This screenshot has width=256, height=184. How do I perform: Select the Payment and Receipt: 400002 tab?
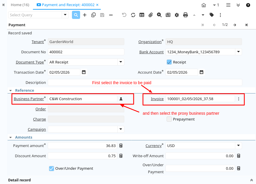(x=66, y=5)
